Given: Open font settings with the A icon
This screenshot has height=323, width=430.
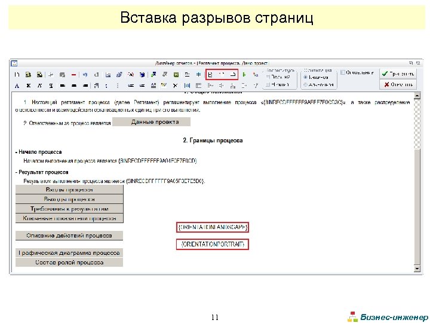Looking at the screenshot, I should tap(17, 86).
